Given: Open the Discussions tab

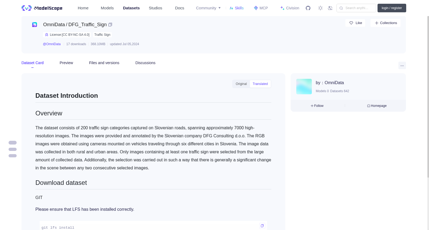Looking at the screenshot, I should (145, 63).
